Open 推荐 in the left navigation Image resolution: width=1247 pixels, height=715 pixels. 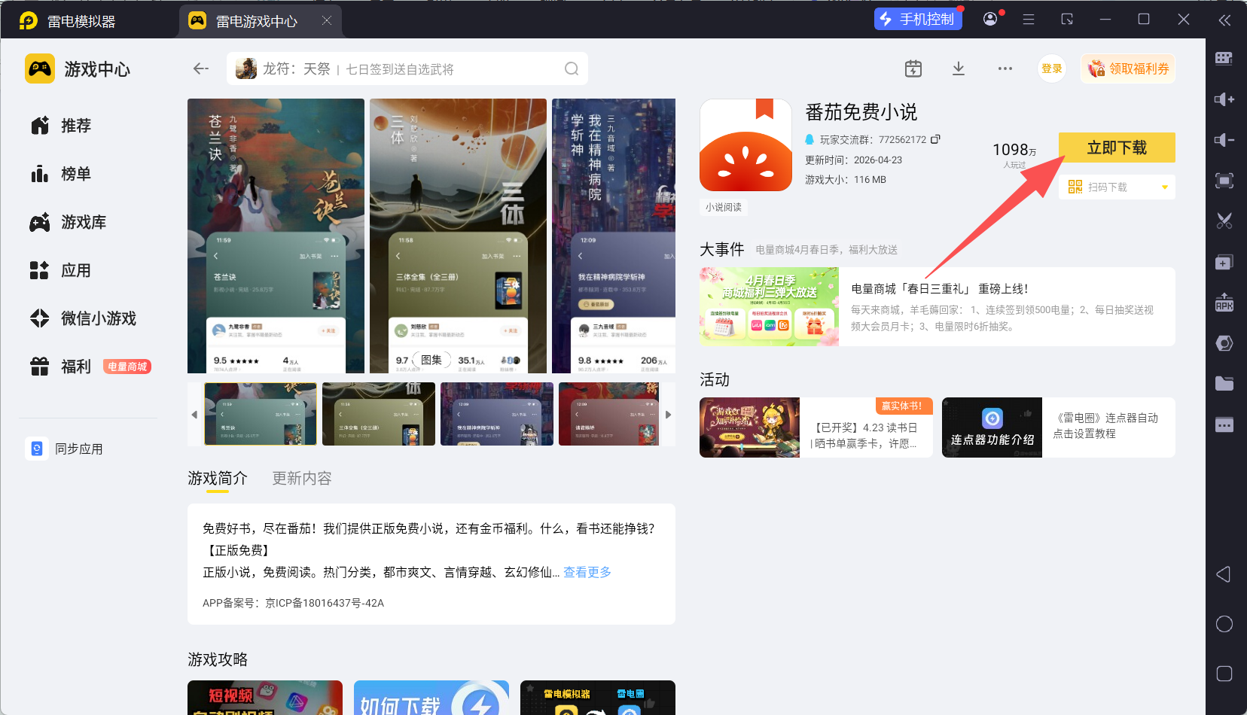(61, 126)
